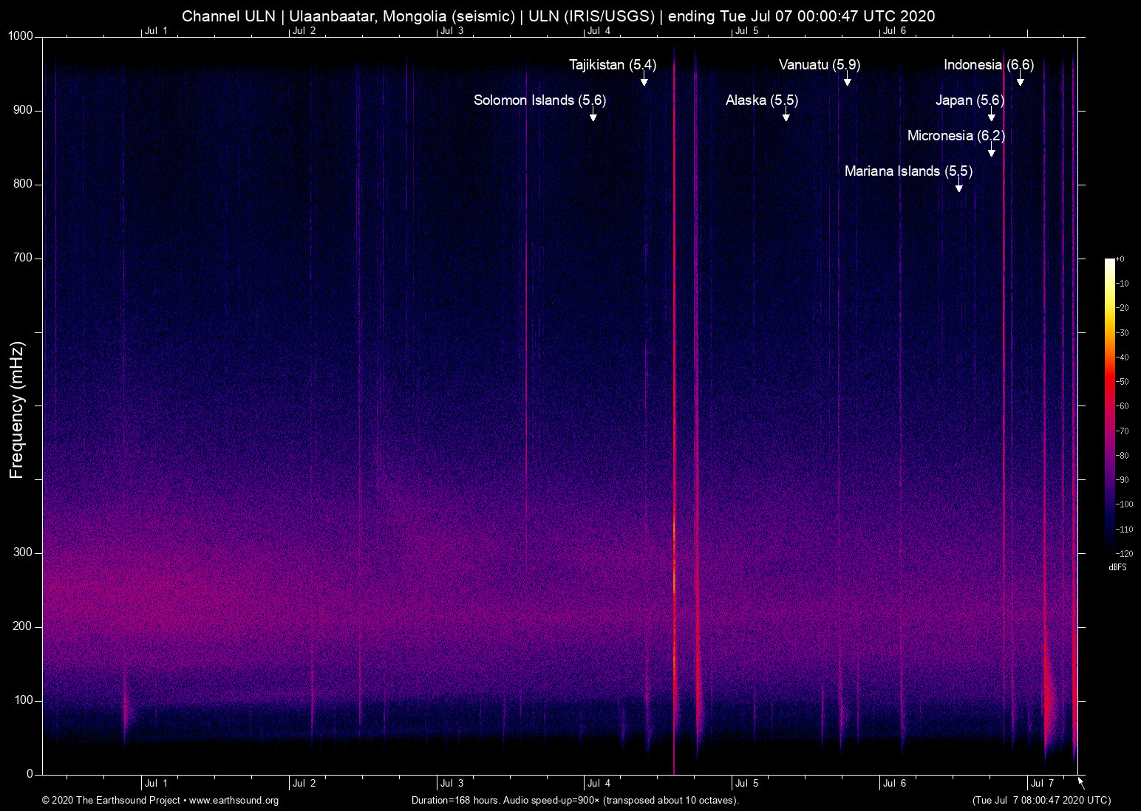Toggle the Indonesia (6.6) annotation label
This screenshot has height=811, width=1141.
click(x=988, y=65)
